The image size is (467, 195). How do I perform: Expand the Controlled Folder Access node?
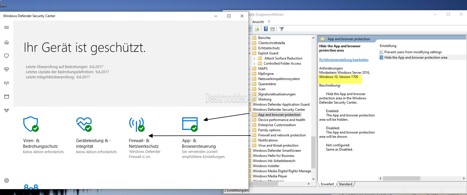tap(255, 63)
